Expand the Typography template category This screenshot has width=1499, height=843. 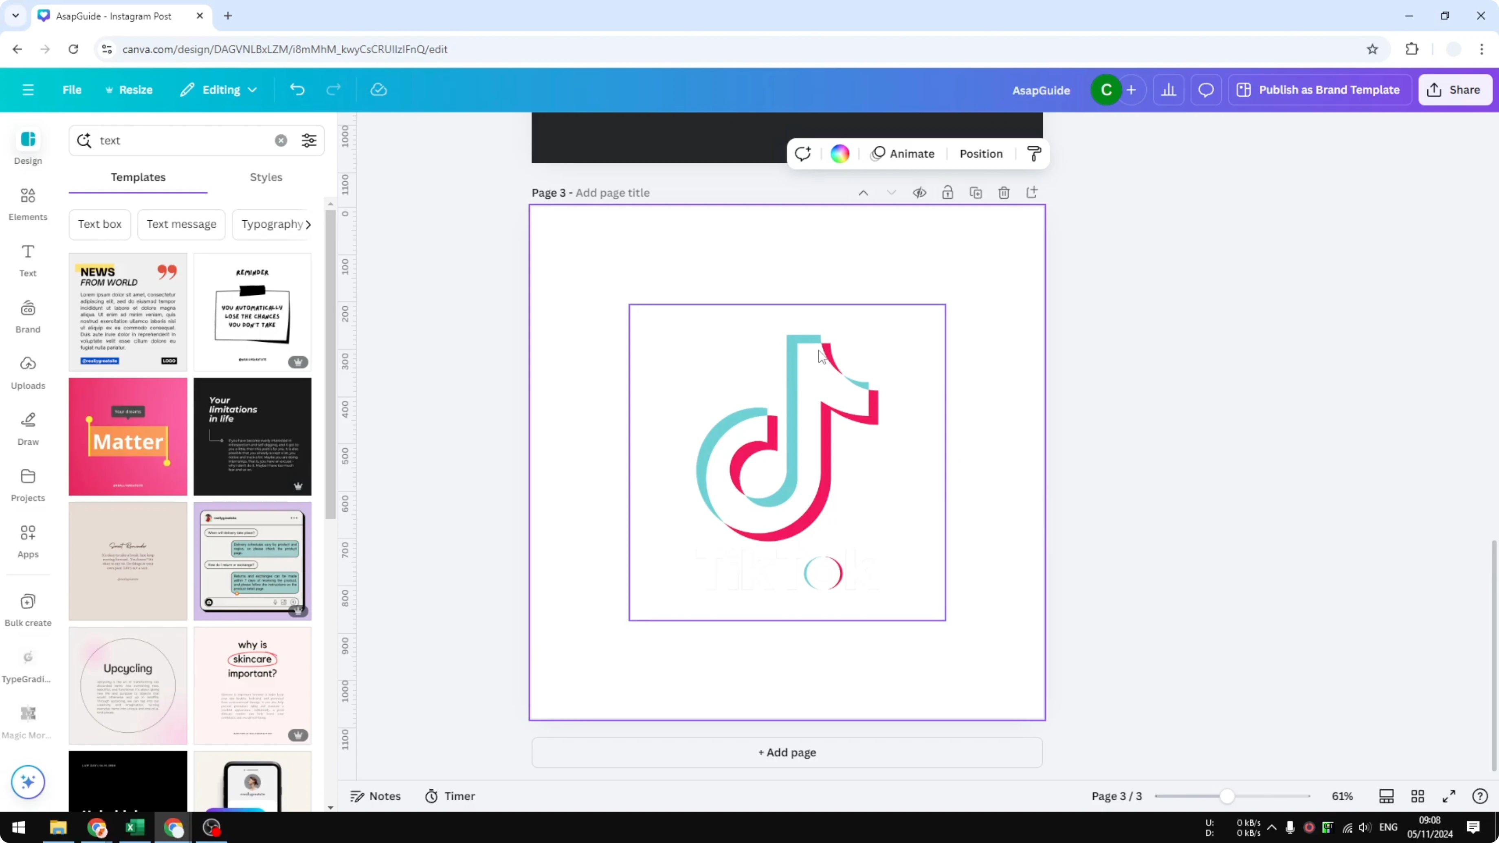[x=274, y=224]
